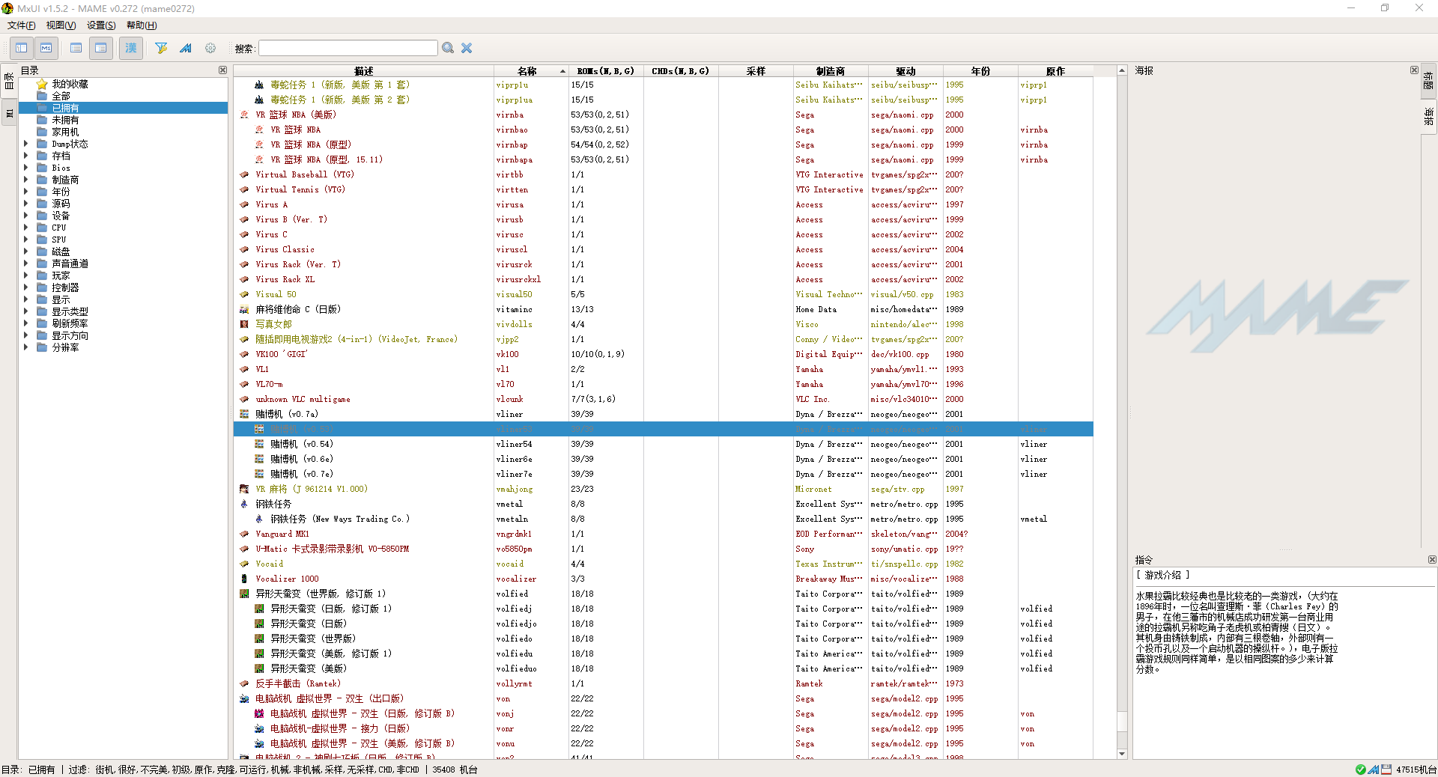The height and width of the screenshot is (777, 1438).
Task: Click the 写真女郎 row icon
Action: point(244,324)
